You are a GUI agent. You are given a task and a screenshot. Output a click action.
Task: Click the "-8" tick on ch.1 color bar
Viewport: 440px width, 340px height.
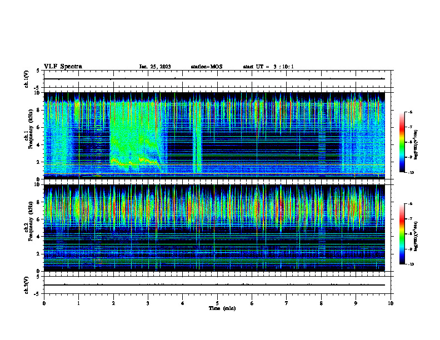[x=410, y=142]
